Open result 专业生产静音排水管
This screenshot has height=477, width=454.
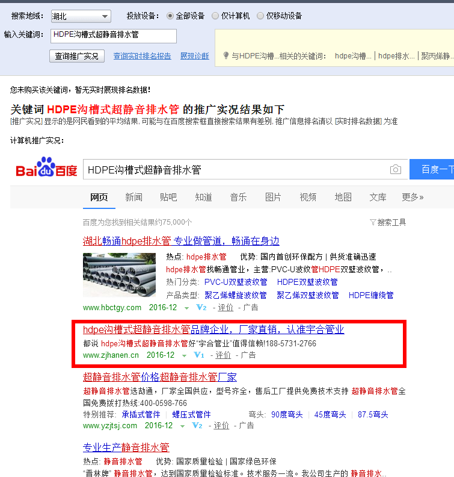pyautogui.click(x=126, y=447)
